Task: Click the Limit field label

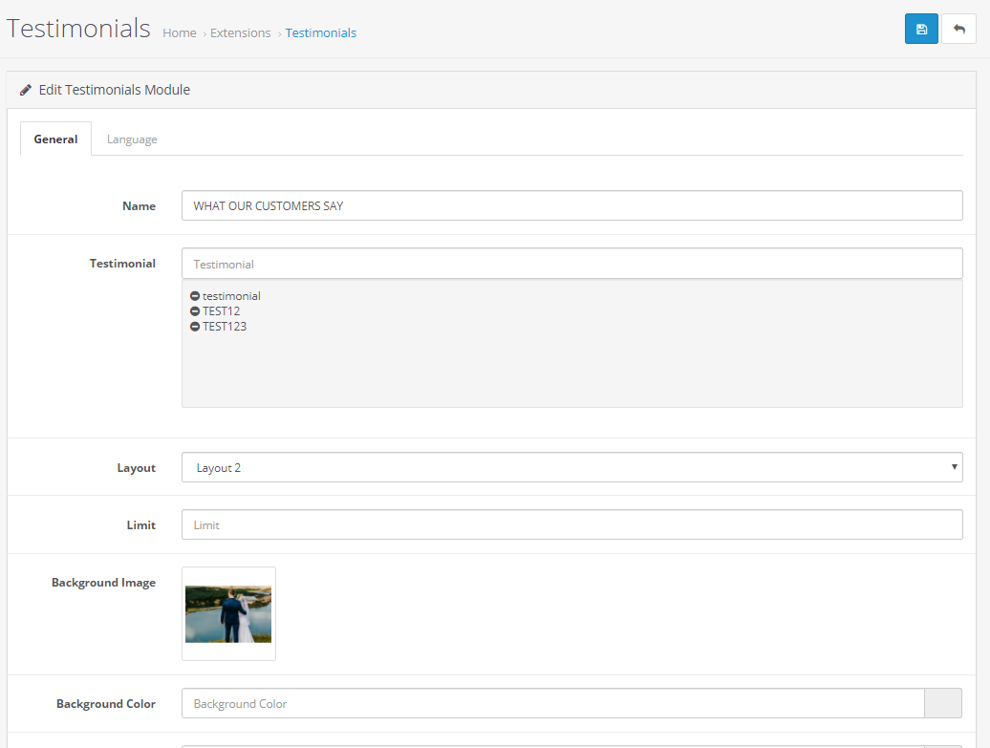Action: click(x=140, y=525)
